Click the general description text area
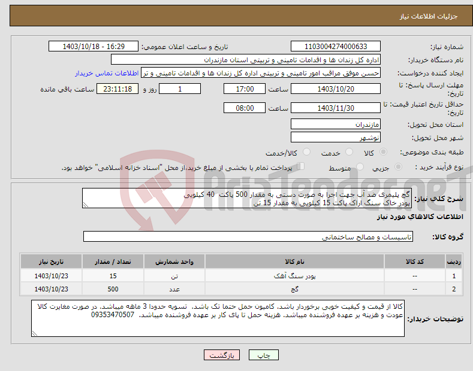The width and height of the screenshot is (473, 371). (247, 198)
